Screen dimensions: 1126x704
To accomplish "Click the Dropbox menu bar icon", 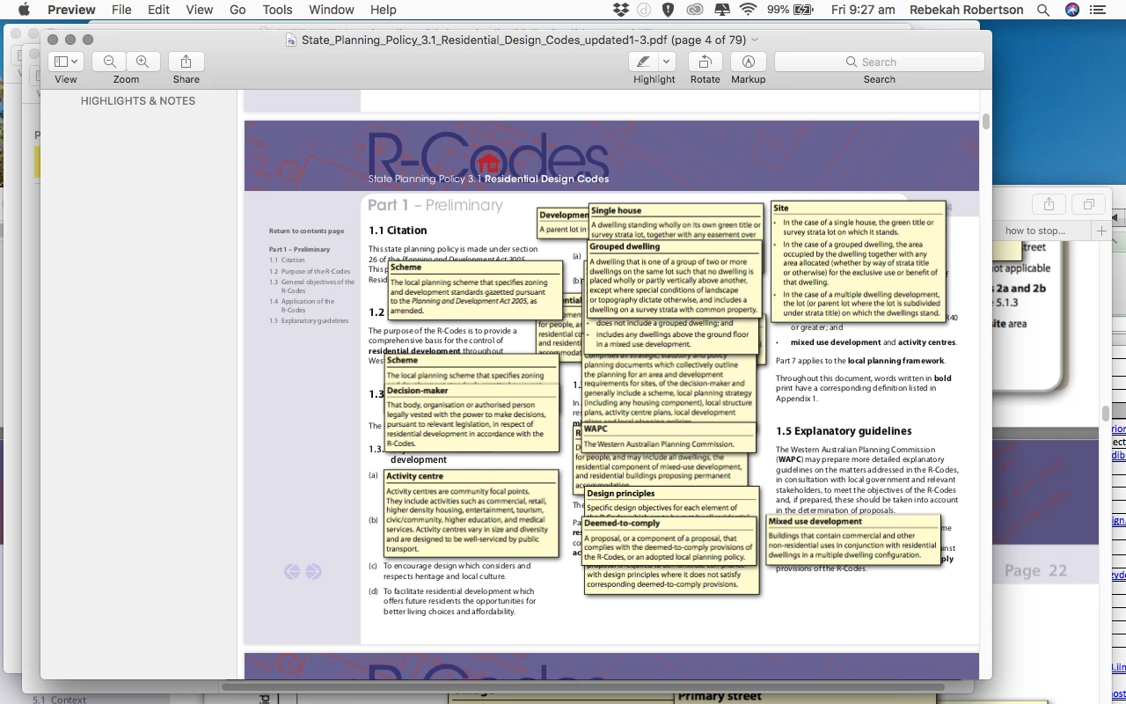I will tap(620, 10).
